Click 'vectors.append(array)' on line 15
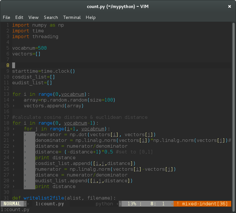The image size is (236, 213). coord(53,106)
